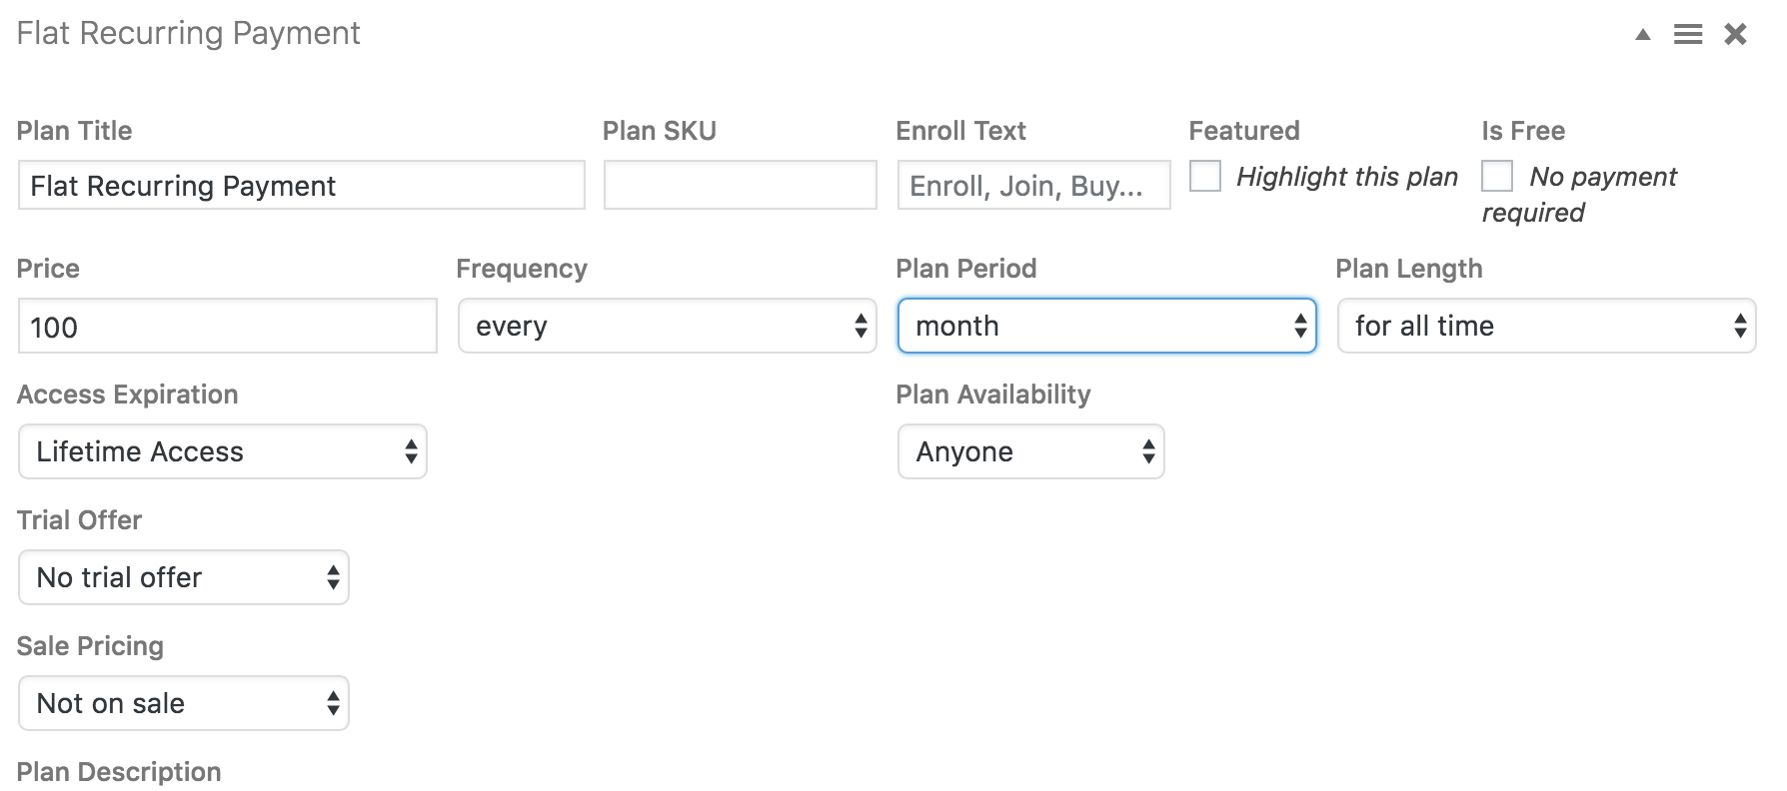Open the Plan Period month dropdown
The image size is (1787, 791).
click(1107, 326)
